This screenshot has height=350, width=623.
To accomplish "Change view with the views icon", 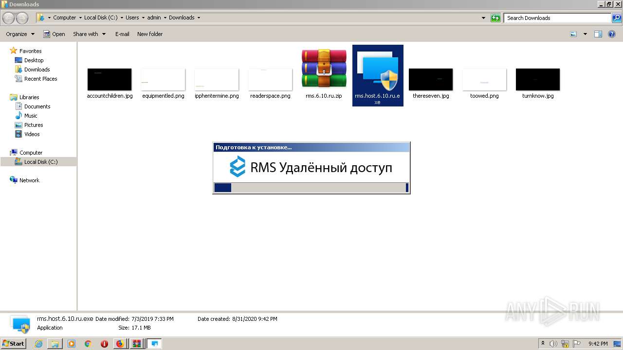I will 573,34.
